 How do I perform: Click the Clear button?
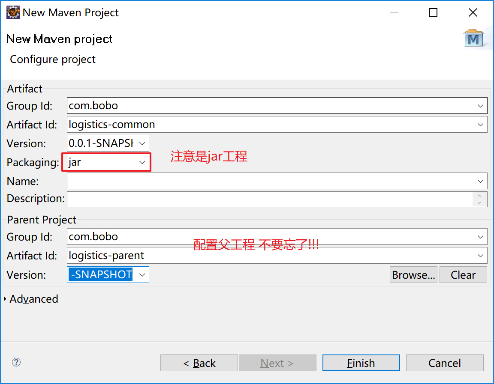pyautogui.click(x=463, y=275)
